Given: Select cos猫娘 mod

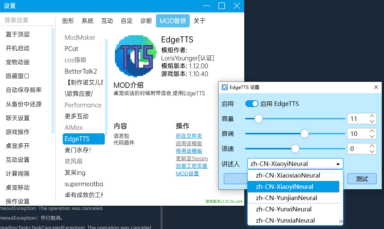Looking at the screenshot, I should [83, 60].
